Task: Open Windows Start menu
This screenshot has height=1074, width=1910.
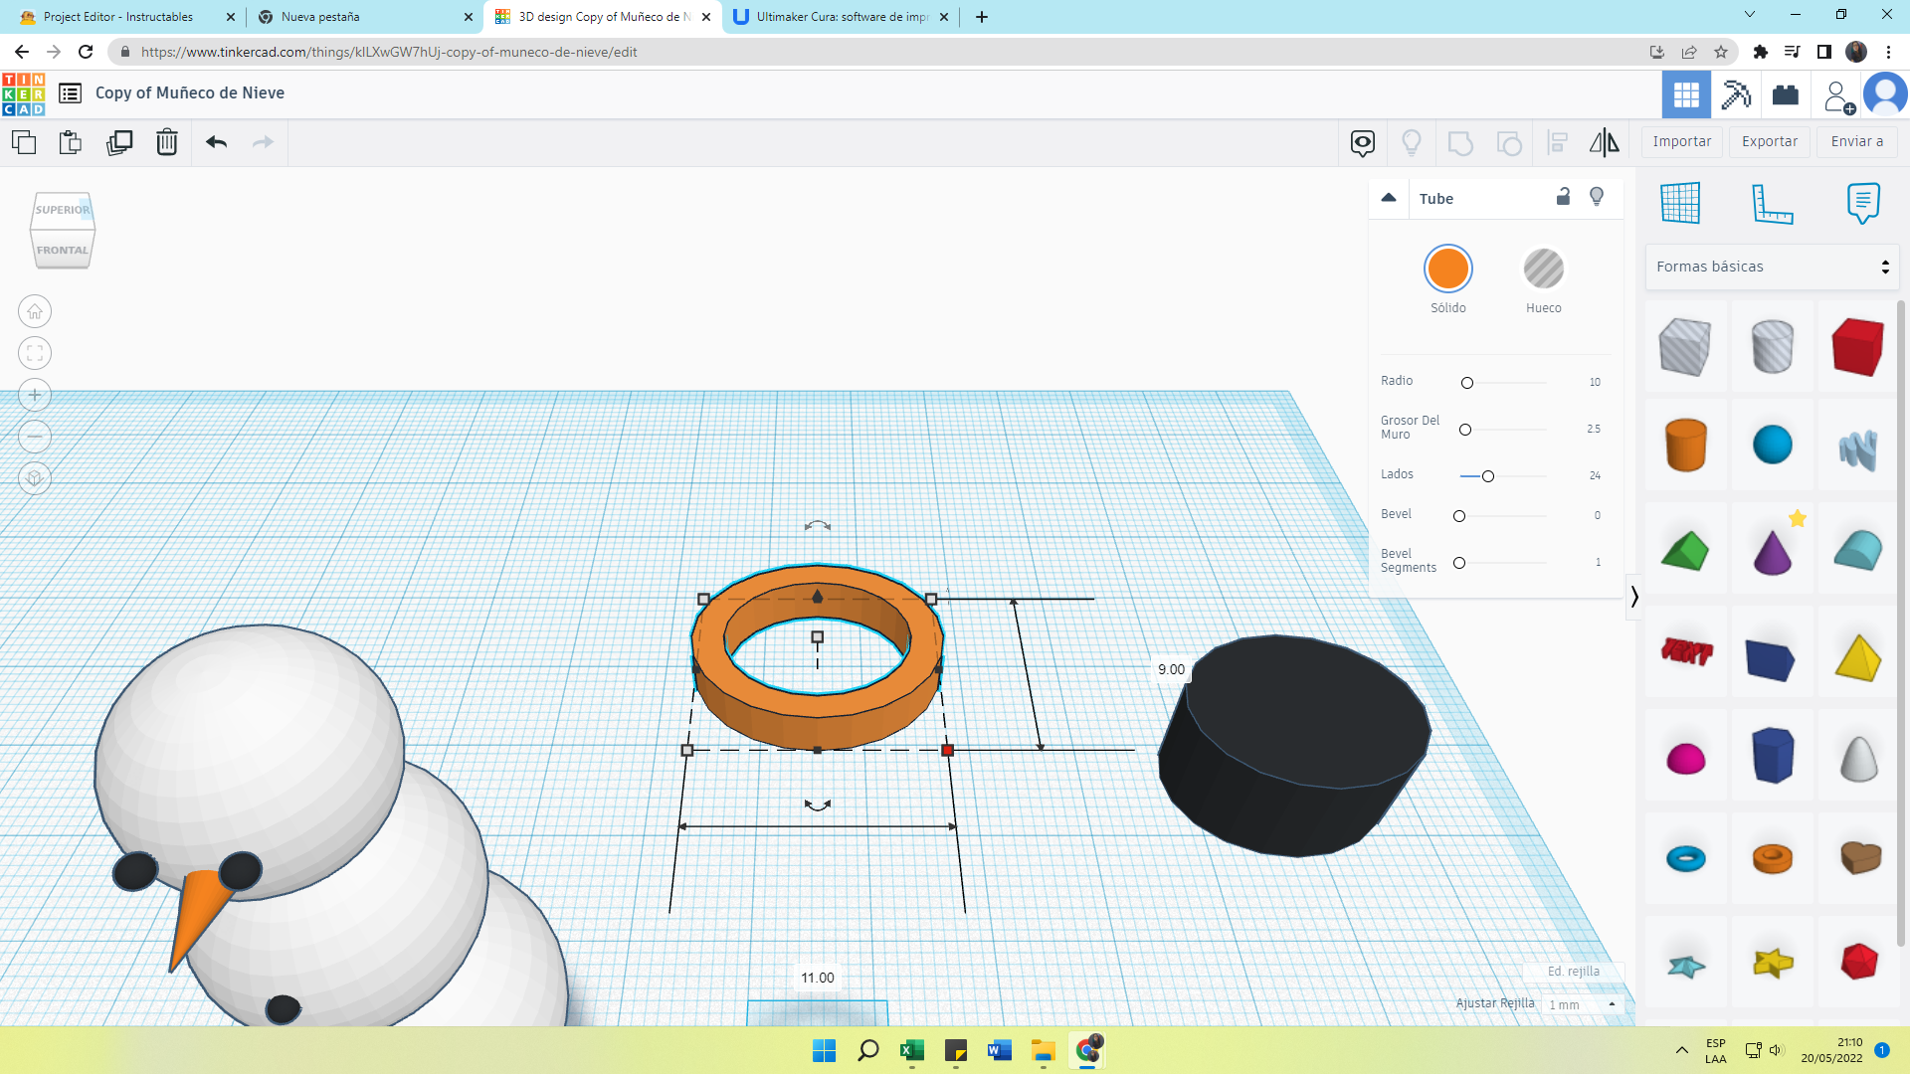Action: [824, 1050]
